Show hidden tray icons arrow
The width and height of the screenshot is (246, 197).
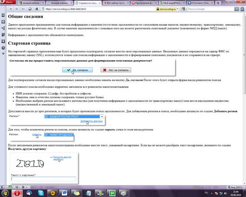(212, 193)
